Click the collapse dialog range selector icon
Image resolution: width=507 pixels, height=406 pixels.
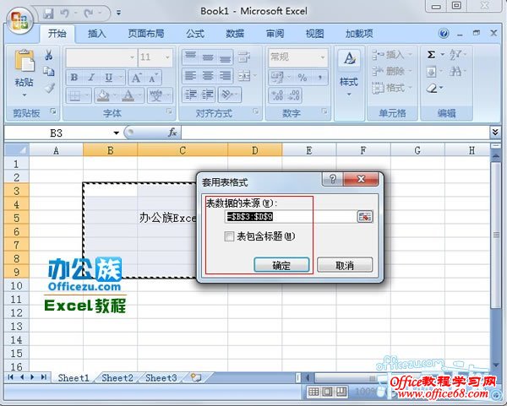[365, 217]
